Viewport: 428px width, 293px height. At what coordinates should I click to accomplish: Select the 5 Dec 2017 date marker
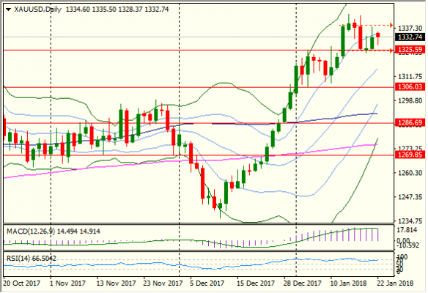[x=207, y=283]
